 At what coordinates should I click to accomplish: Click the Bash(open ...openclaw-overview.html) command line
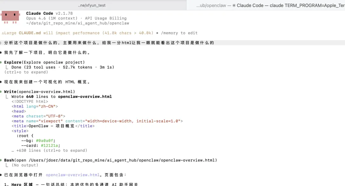pos(111,160)
